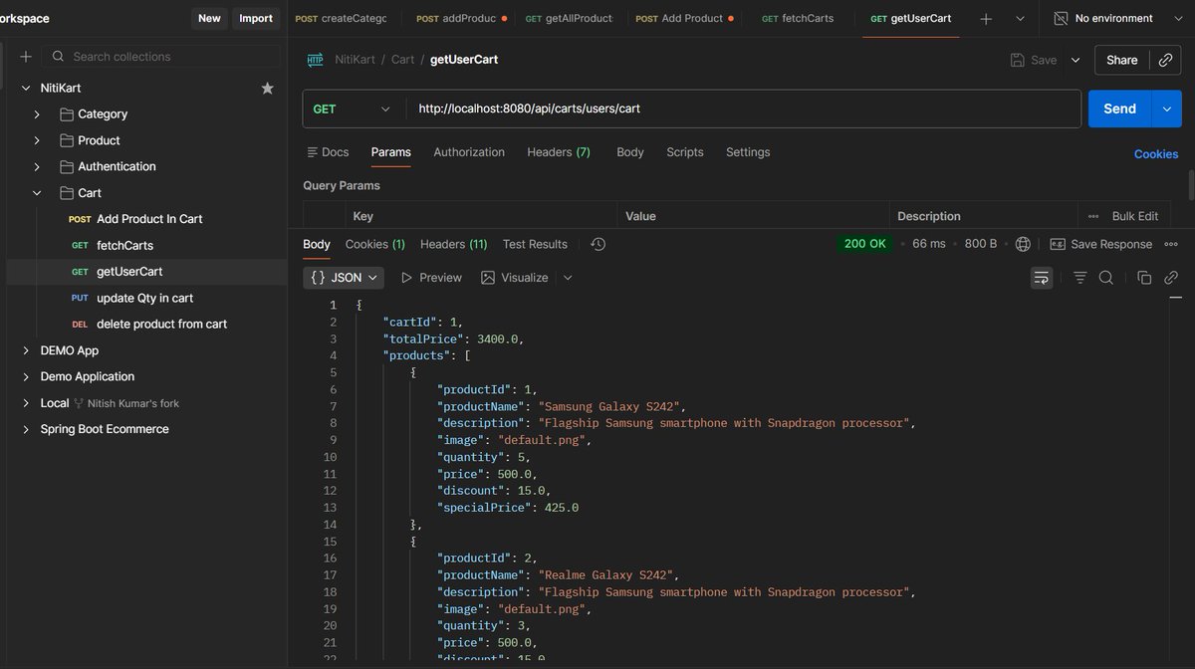Click the HTTP request type icon

315,60
